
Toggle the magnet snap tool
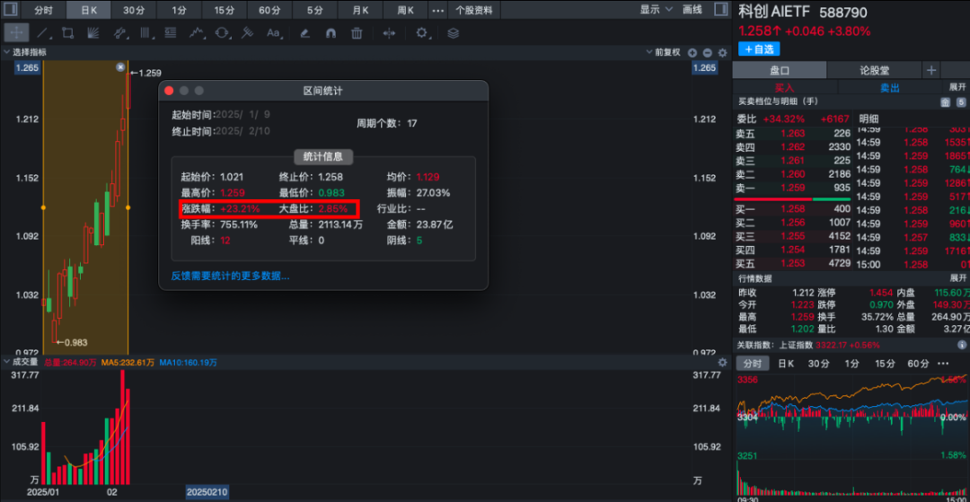tap(330, 33)
